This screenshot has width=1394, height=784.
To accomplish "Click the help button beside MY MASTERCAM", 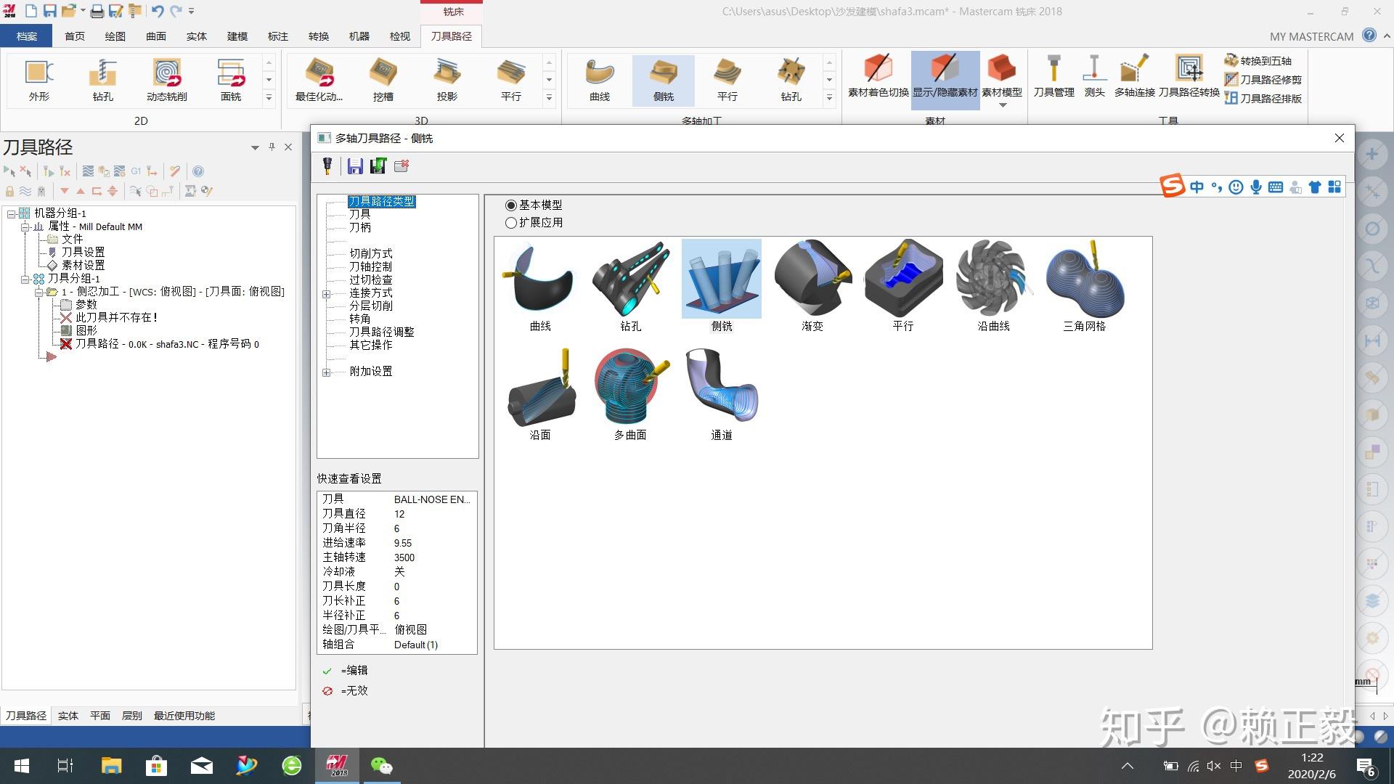I will [1369, 36].
